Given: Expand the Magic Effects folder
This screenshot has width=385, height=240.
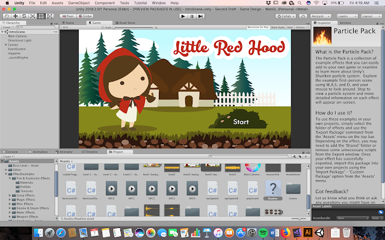Looking at the screenshot, I should tap(10, 200).
